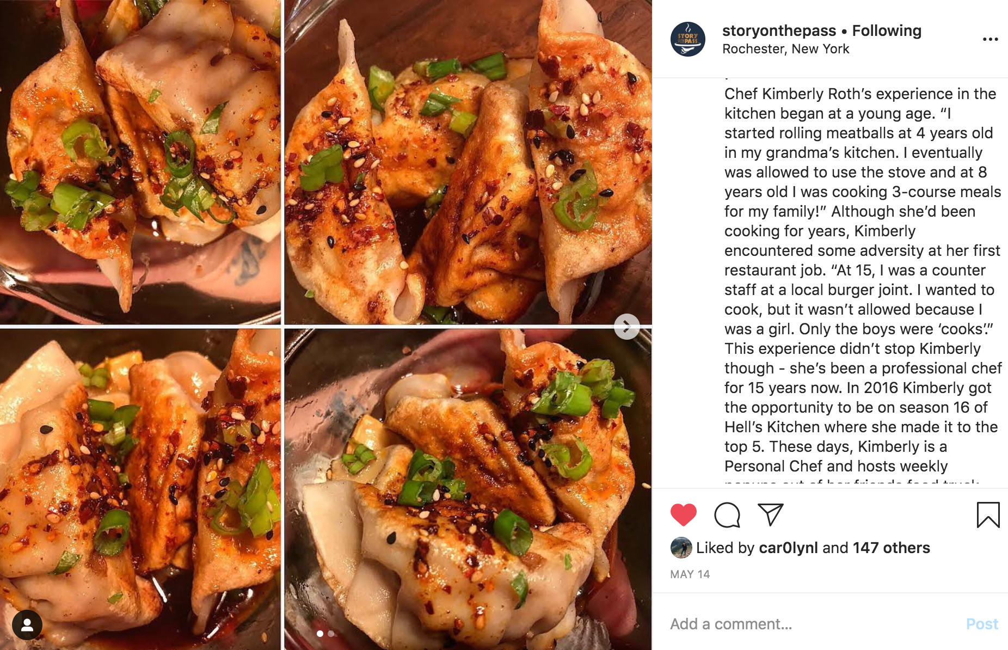Open more options three-dot menu
Image resolution: width=1008 pixels, height=650 pixels.
(990, 39)
